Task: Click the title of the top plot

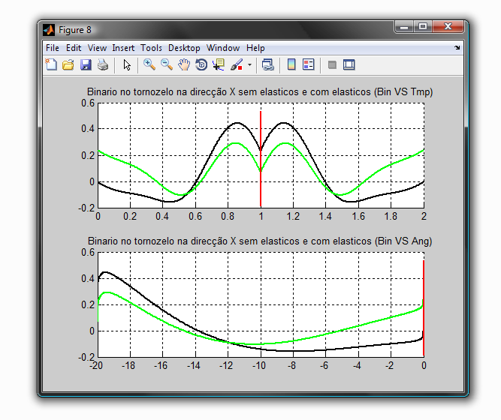Action: (260, 92)
